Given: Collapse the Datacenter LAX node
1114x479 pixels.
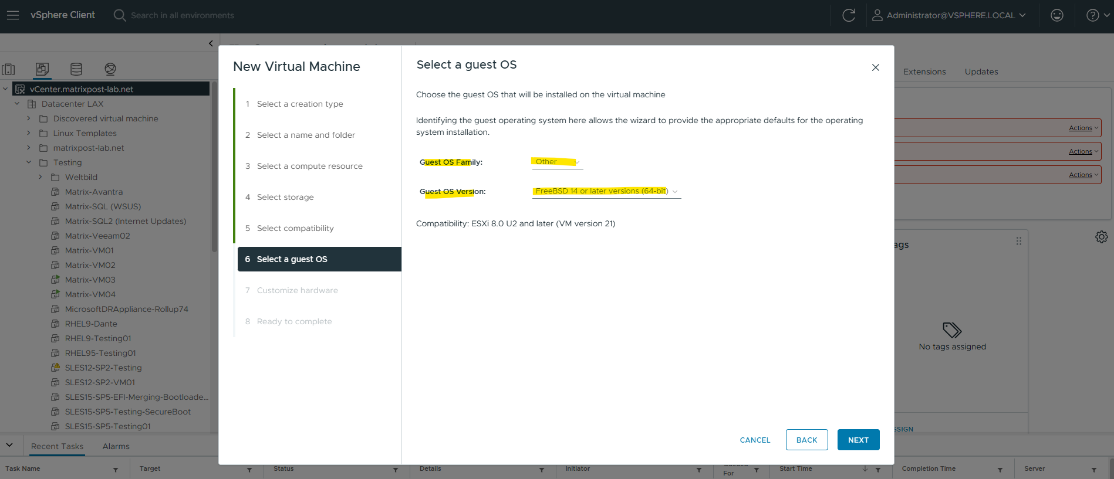Looking at the screenshot, I should pos(17,104).
